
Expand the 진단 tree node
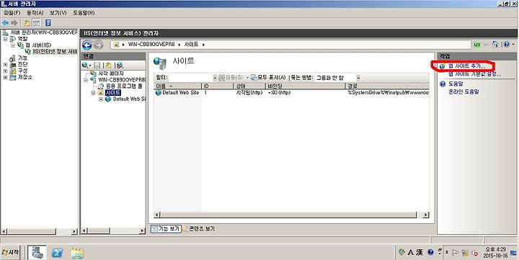6,65
